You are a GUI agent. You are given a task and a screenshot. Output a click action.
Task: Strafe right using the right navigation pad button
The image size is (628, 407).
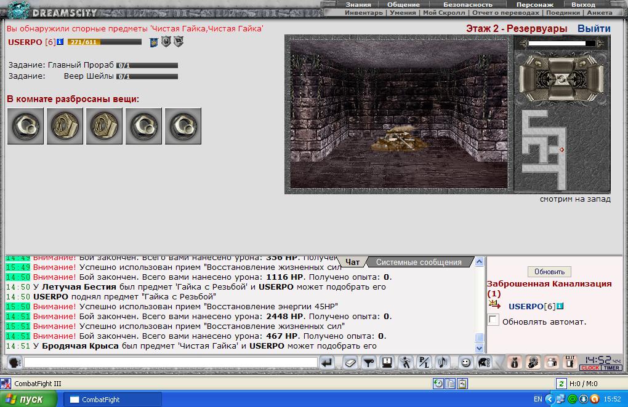click(597, 78)
